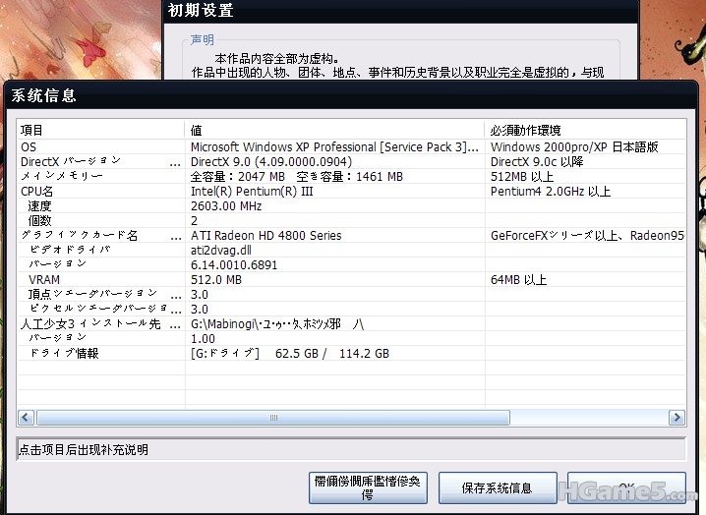This screenshot has width=706, height=515.
Task: Click the 保存系统信息 button
Action: [x=498, y=488]
